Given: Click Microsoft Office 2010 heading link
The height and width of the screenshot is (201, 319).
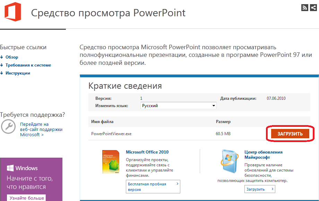Looking at the screenshot, I should pos(147,152).
